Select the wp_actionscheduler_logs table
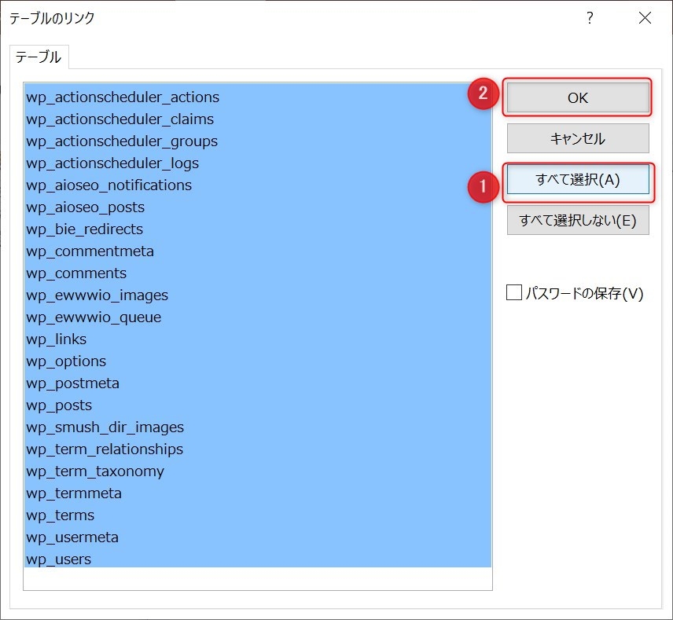Viewport: 673px width, 620px height. [112, 163]
